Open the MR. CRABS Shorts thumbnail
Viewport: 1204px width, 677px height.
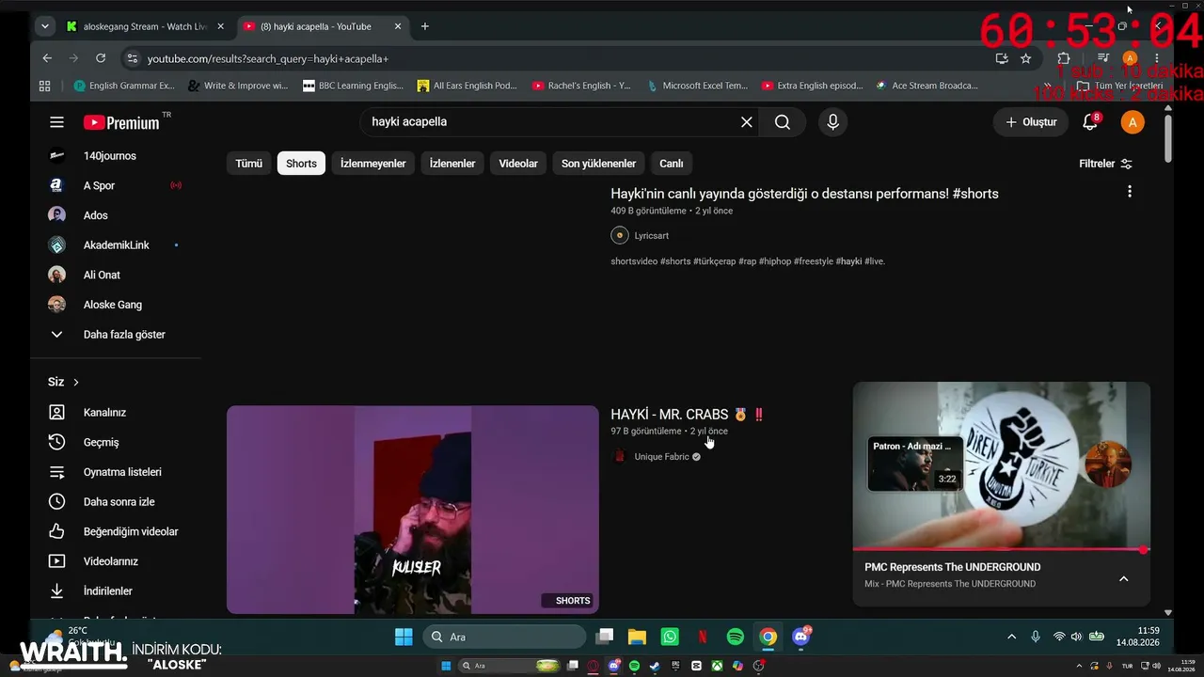(x=412, y=510)
